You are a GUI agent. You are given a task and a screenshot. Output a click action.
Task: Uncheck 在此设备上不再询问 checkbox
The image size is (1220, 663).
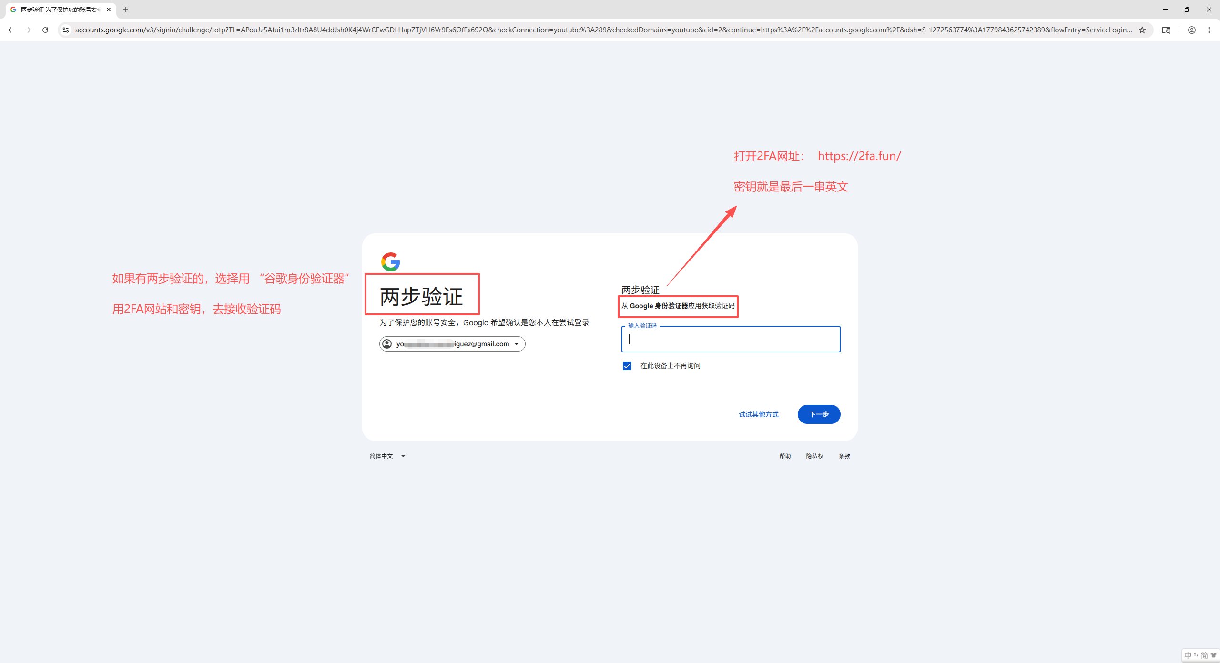point(627,366)
